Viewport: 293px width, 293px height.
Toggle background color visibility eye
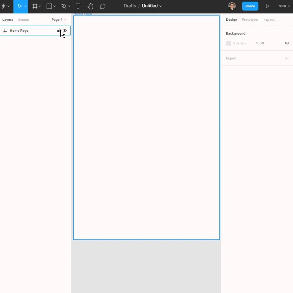click(x=287, y=43)
